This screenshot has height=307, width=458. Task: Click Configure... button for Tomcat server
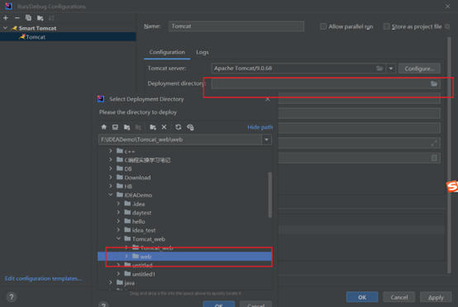point(419,68)
